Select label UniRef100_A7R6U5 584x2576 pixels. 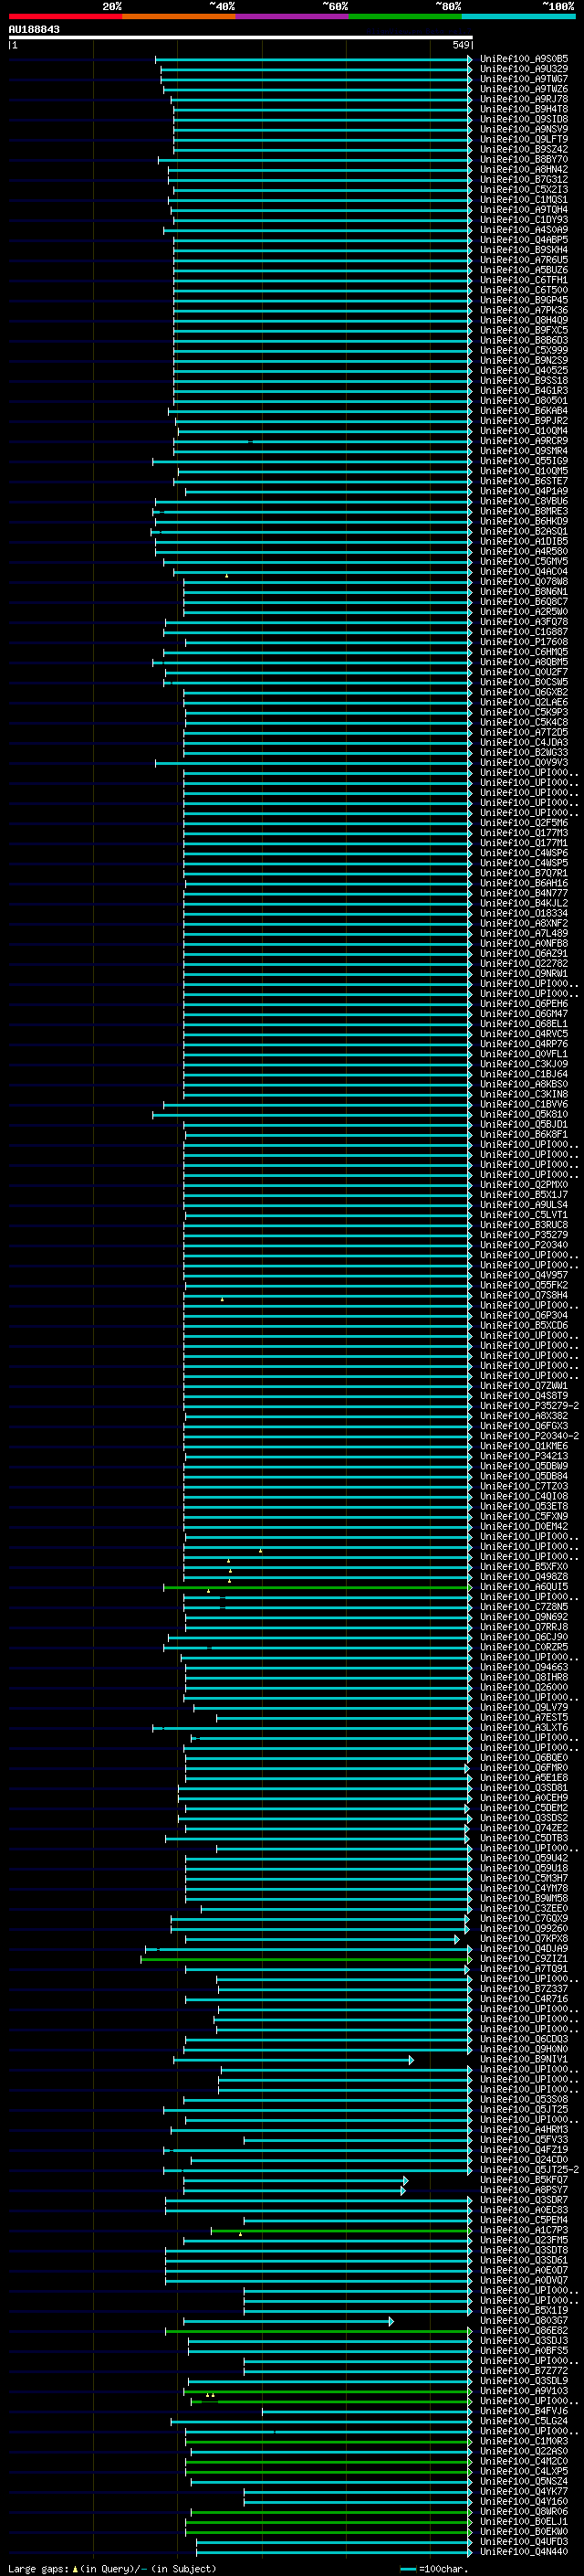click(524, 260)
